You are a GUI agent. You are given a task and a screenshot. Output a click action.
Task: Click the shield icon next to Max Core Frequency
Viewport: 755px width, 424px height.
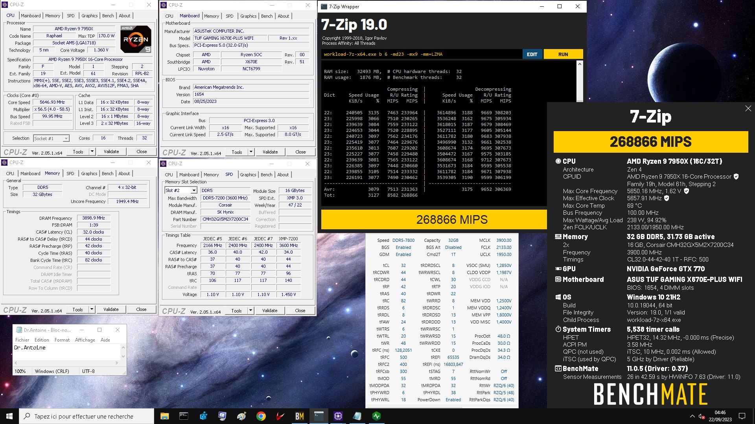[x=687, y=191]
